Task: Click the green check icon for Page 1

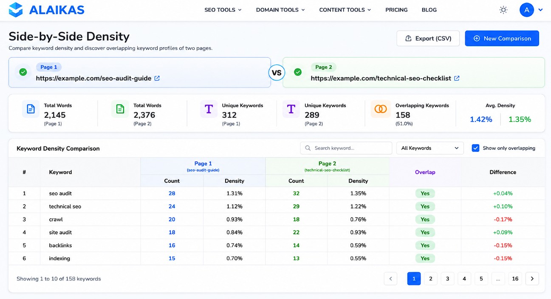Action: point(23,72)
